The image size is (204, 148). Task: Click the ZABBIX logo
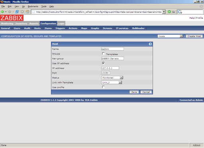click(12, 18)
